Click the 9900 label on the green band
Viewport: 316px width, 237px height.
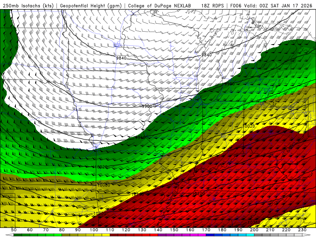(229, 84)
